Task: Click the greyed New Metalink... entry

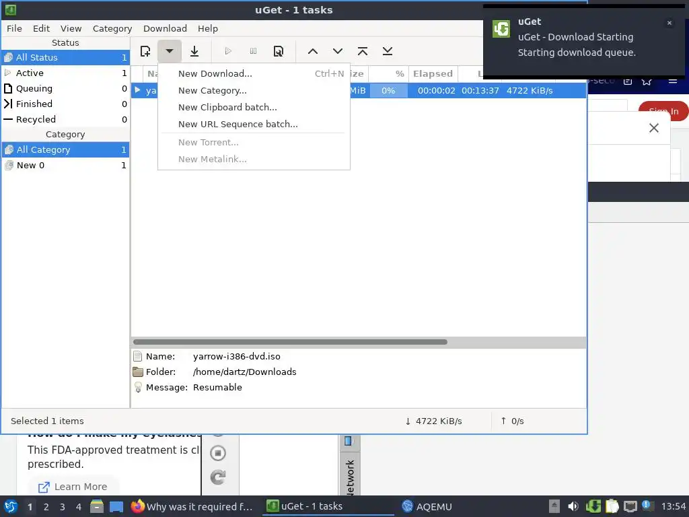Action: pos(254,159)
